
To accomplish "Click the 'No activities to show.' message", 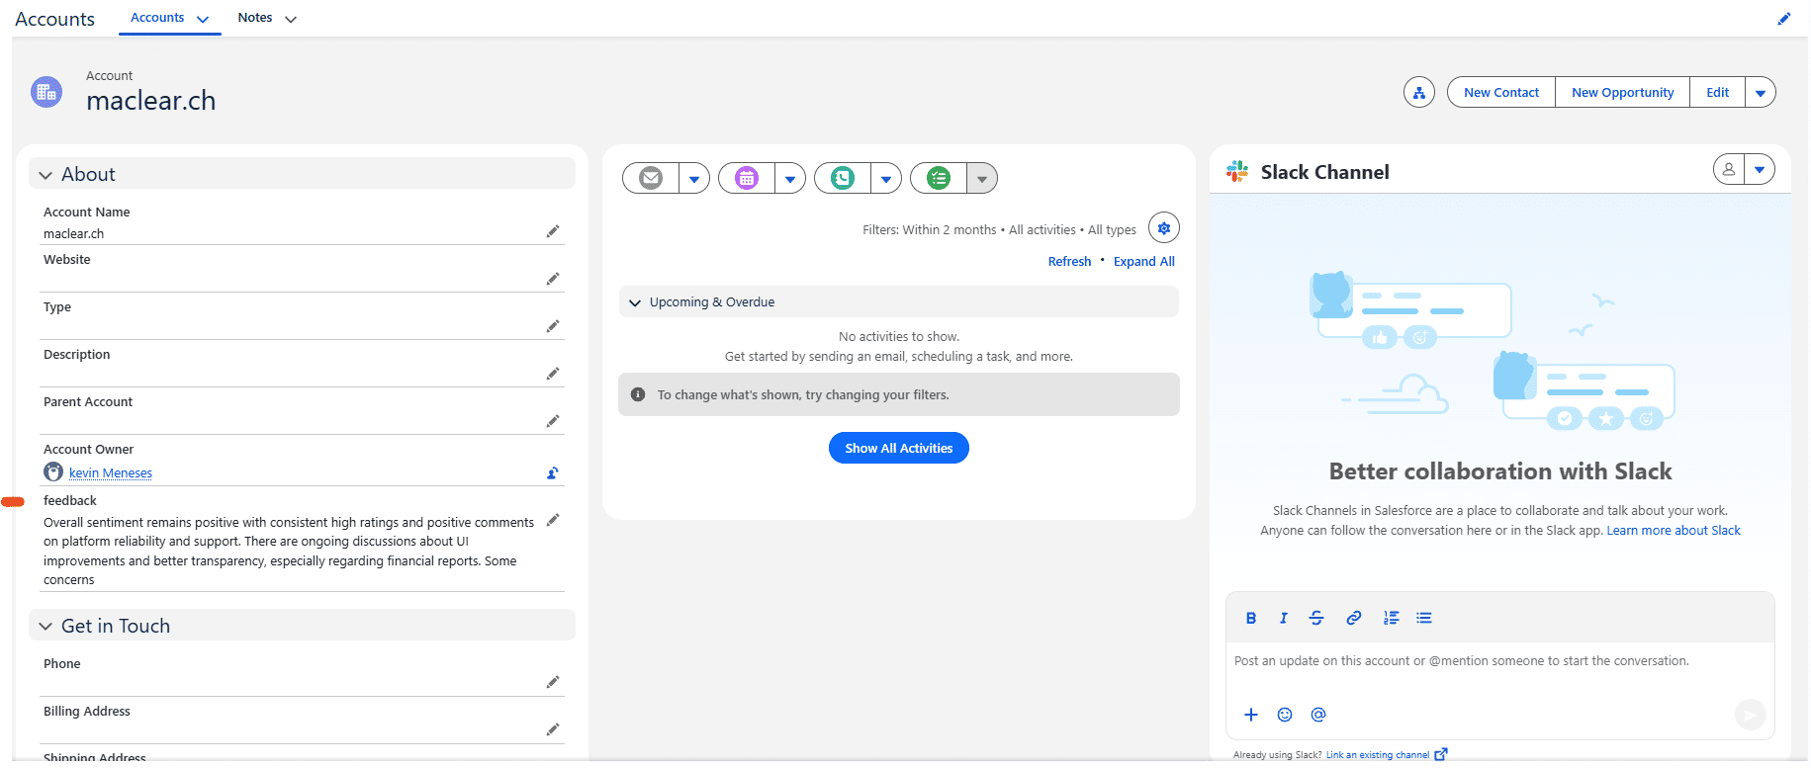I will coord(899,337).
